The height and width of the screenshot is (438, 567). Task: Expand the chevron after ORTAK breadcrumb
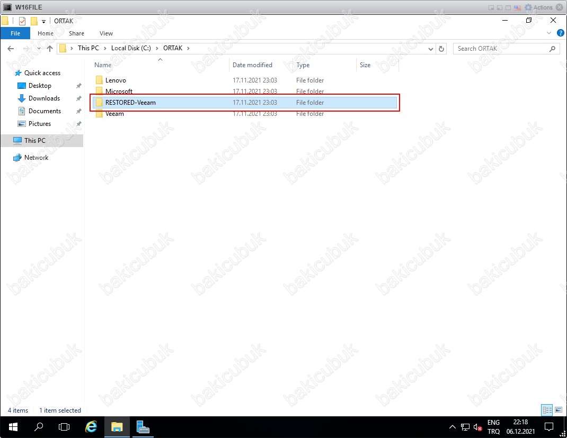[x=188, y=48]
